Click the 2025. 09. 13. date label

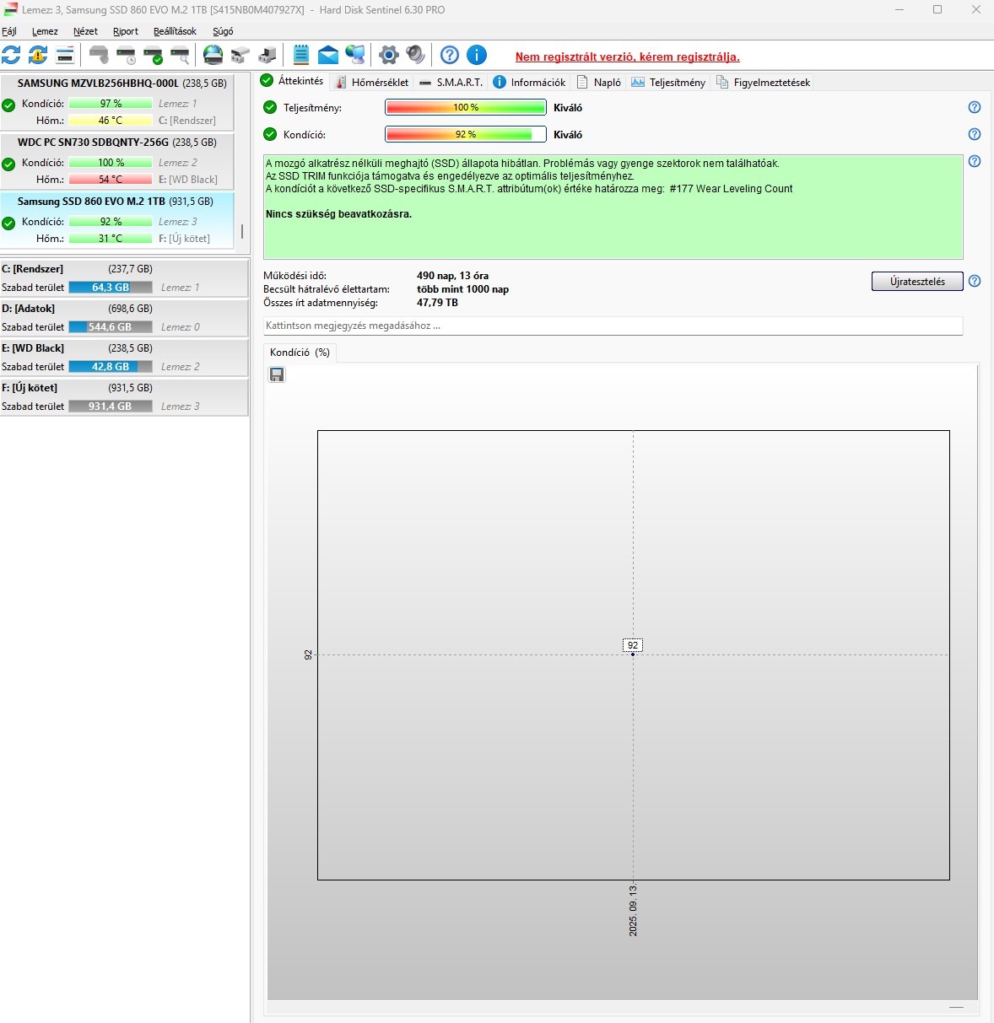coord(633,910)
